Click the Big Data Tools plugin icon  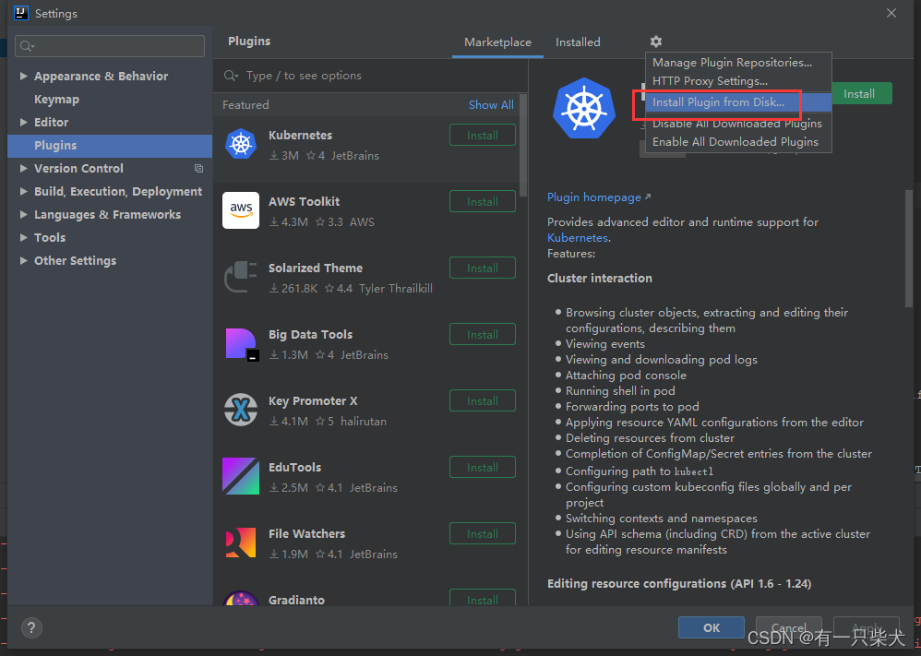click(x=241, y=343)
